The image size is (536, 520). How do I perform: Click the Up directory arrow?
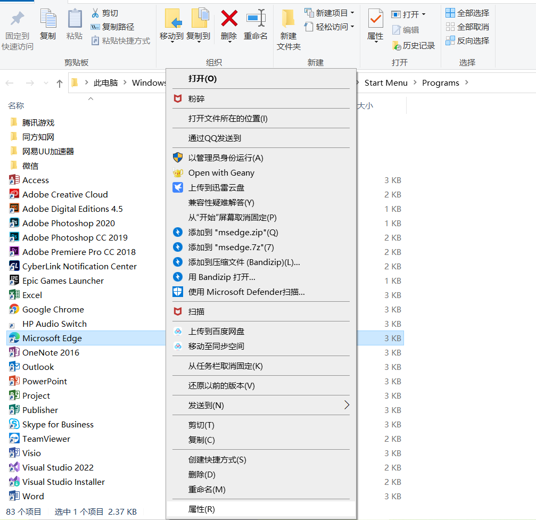(60, 83)
